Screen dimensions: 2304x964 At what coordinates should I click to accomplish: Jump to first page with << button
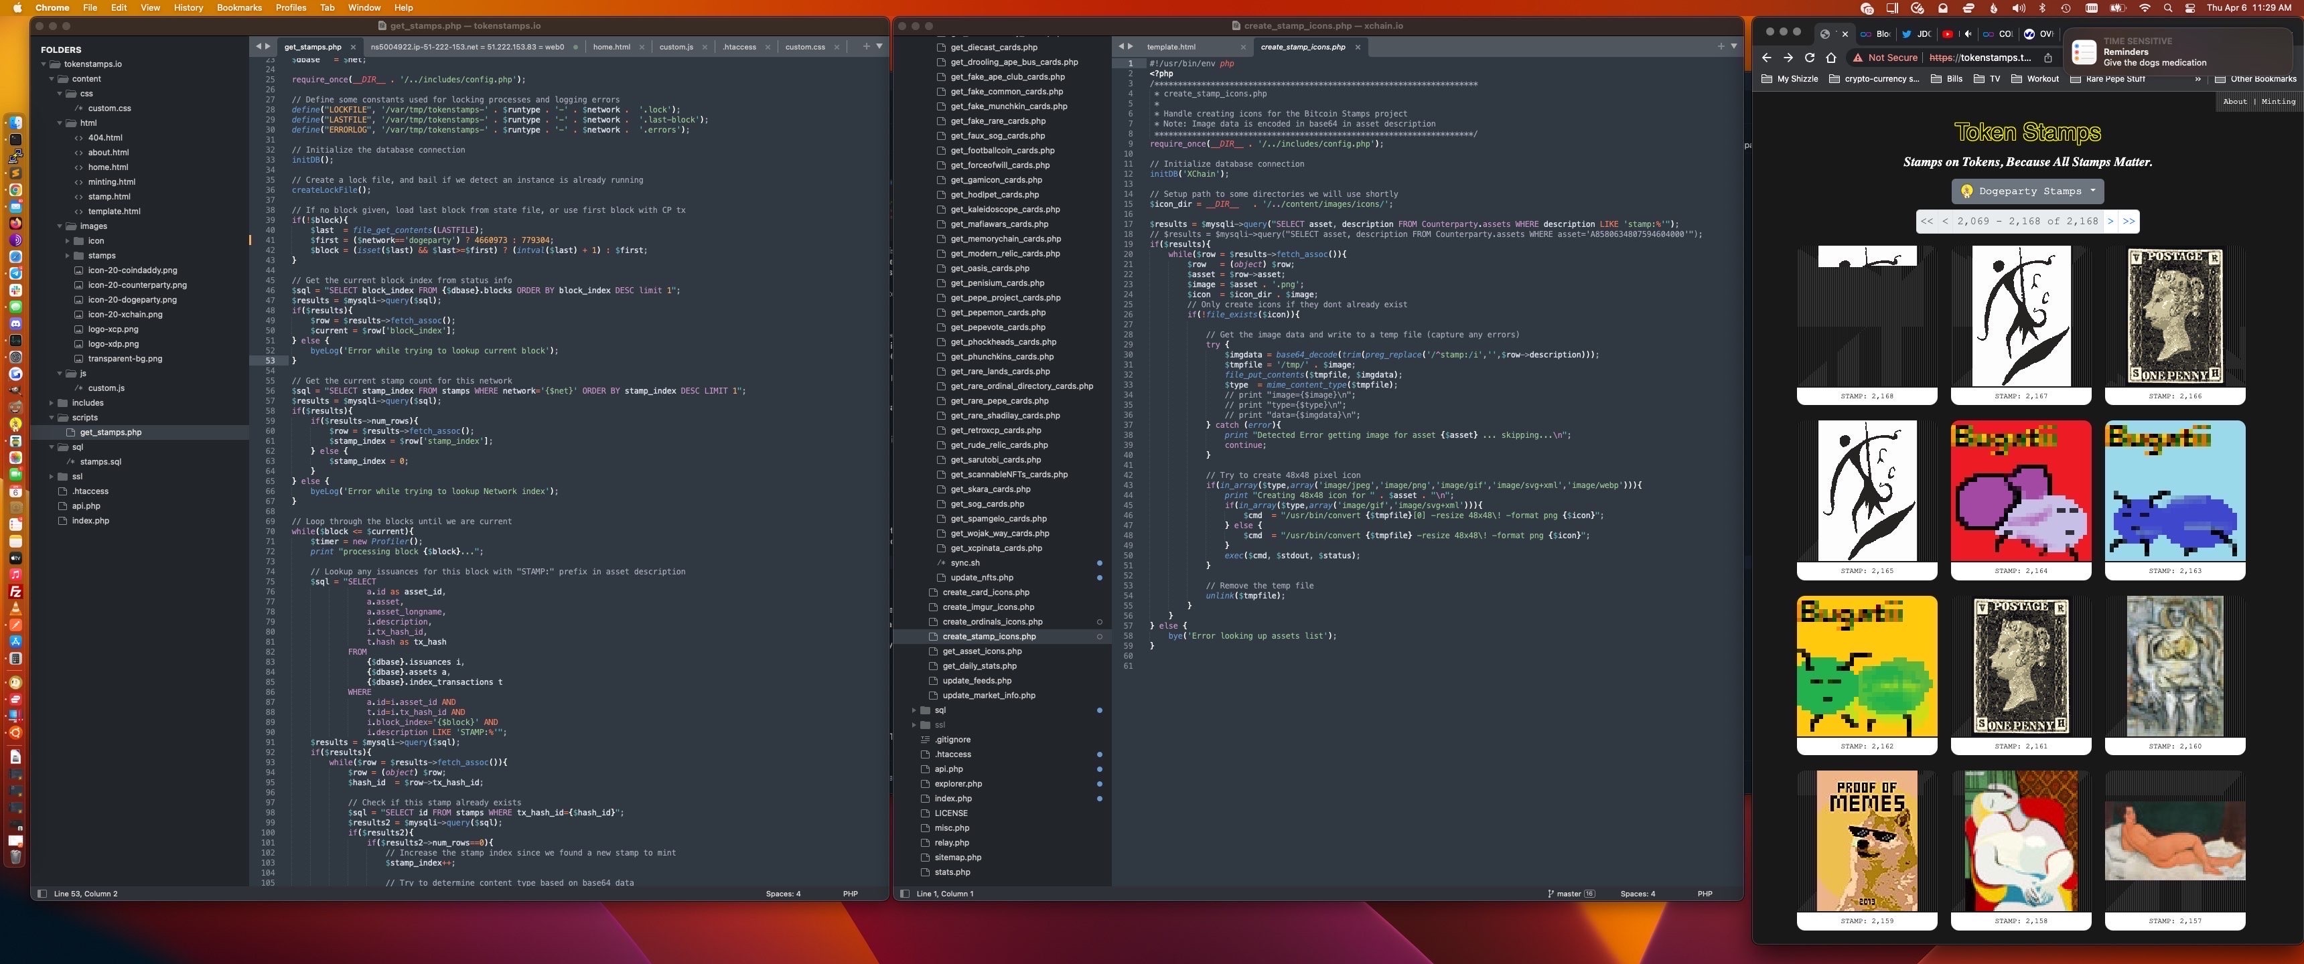coord(1926,221)
